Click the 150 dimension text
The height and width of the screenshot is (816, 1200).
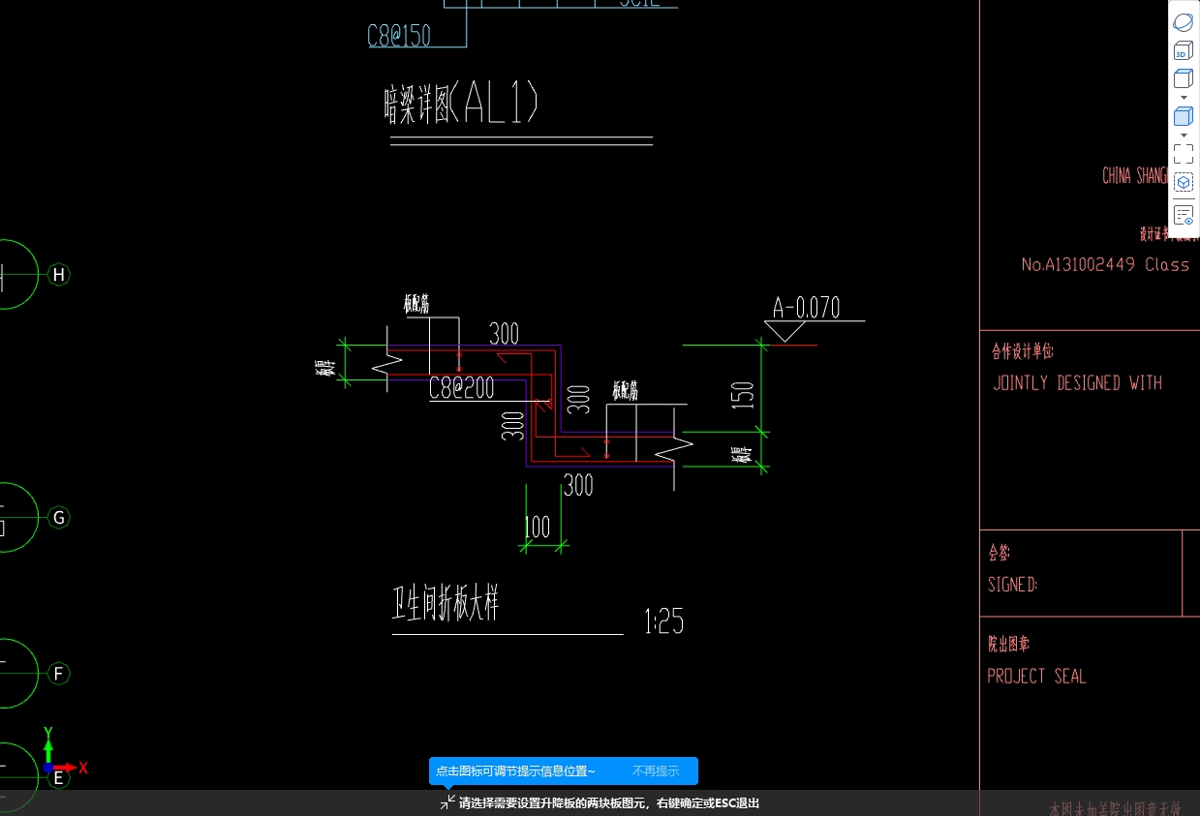(743, 395)
